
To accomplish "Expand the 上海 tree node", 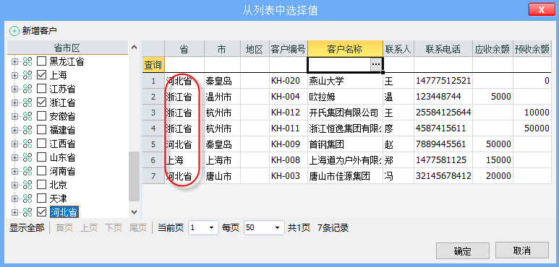I will click(14, 75).
